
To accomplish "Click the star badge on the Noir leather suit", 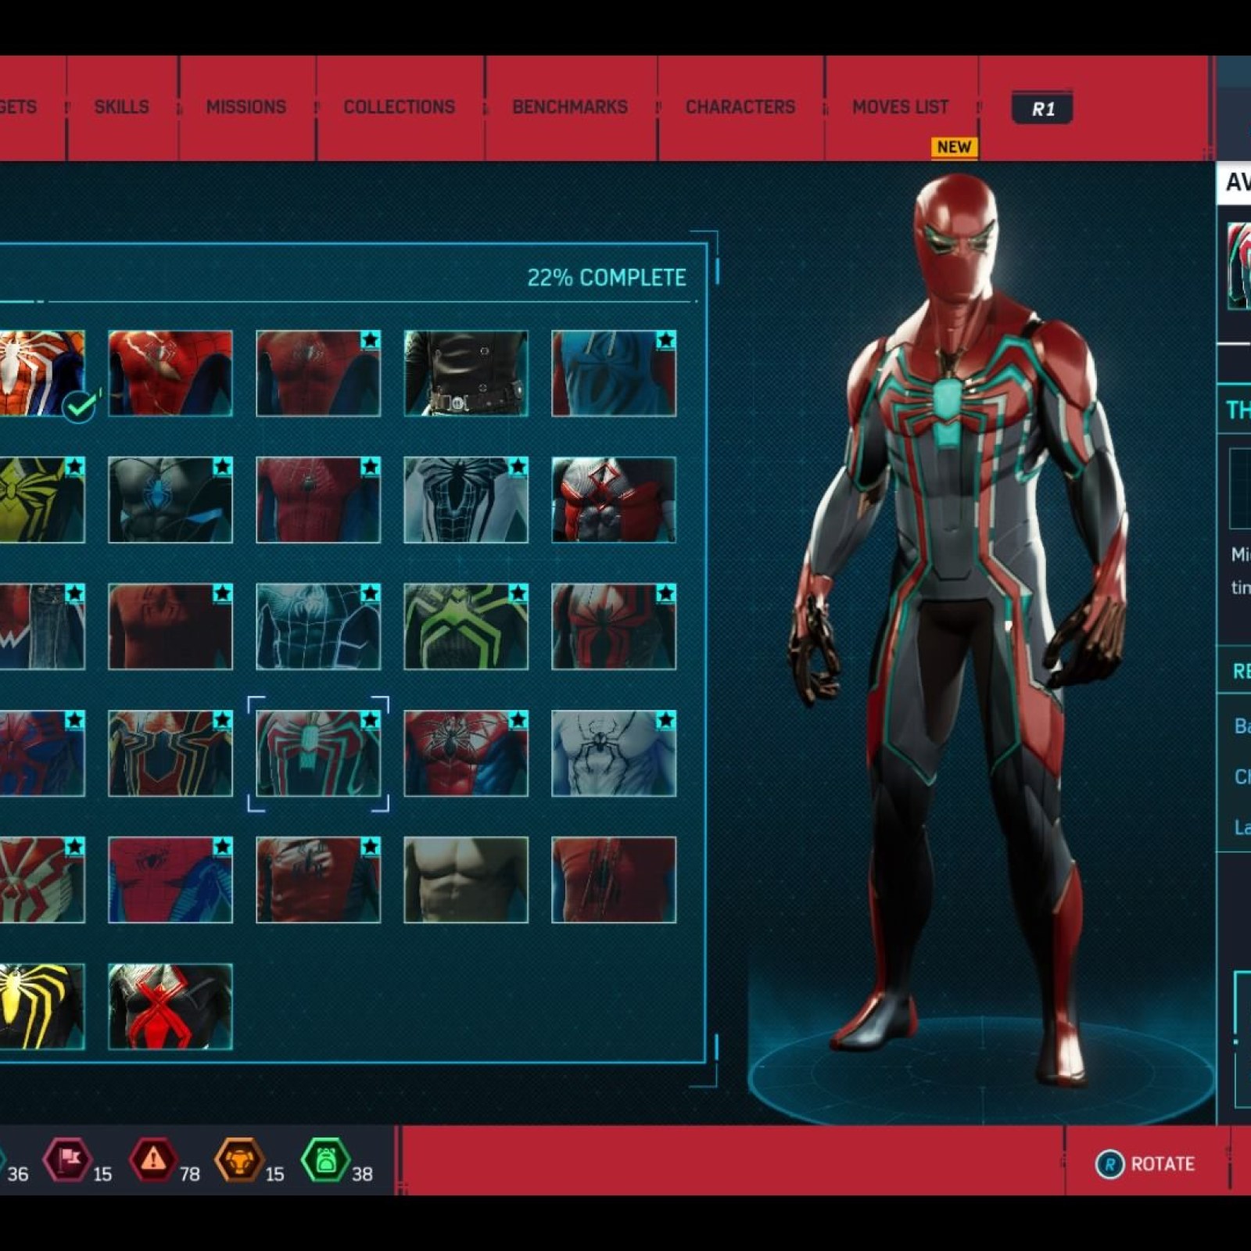I will click(517, 339).
